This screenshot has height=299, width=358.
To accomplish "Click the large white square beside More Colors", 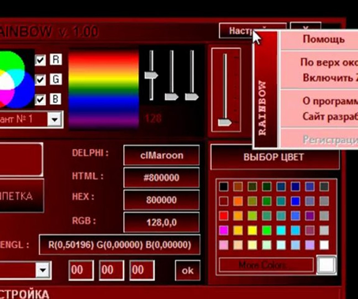I will pos(327,265).
